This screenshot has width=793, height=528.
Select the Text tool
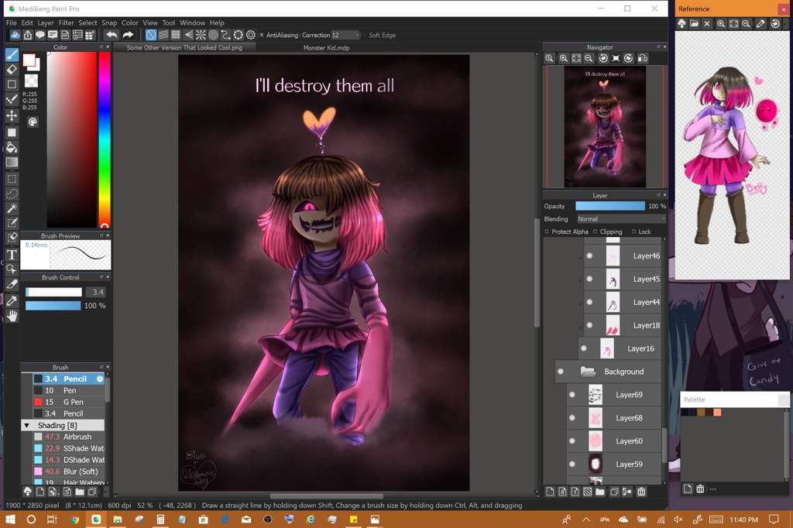[x=12, y=255]
